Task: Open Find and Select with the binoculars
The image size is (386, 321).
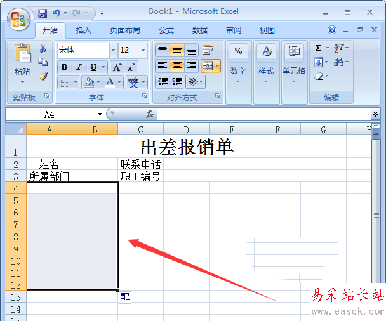Action: 341,62
